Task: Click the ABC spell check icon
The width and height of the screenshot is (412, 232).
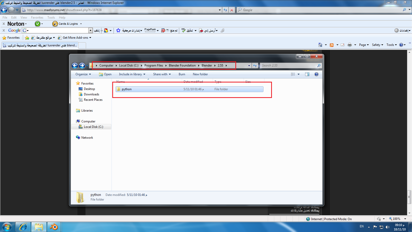Action: pyautogui.click(x=183, y=30)
